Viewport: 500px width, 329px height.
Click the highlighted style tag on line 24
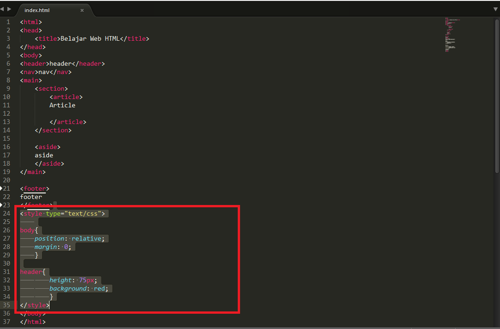pos(30,213)
